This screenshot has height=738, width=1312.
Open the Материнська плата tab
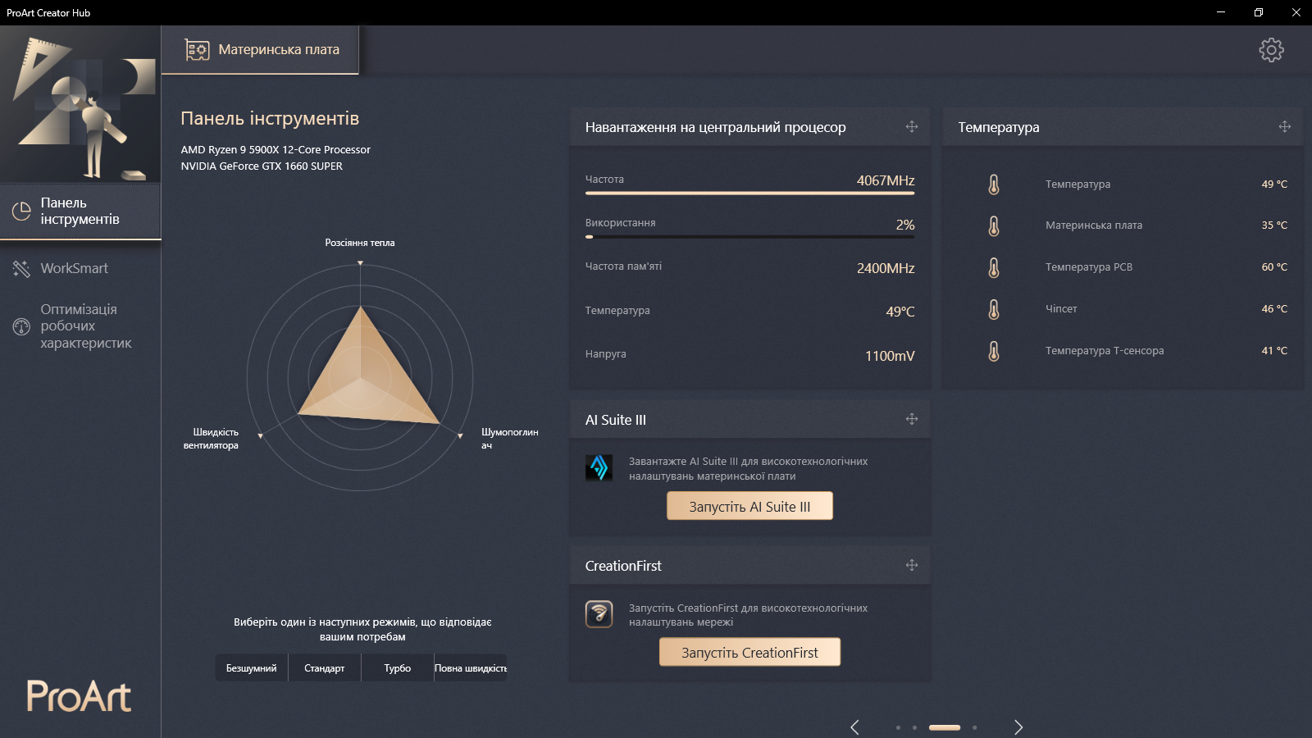click(x=261, y=50)
